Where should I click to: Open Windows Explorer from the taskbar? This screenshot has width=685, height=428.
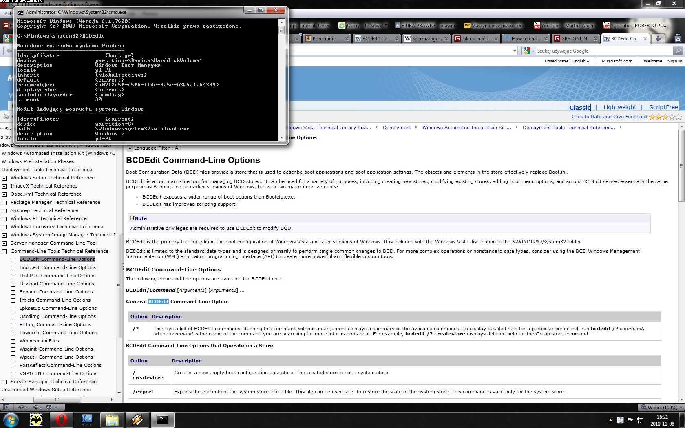tap(112, 419)
